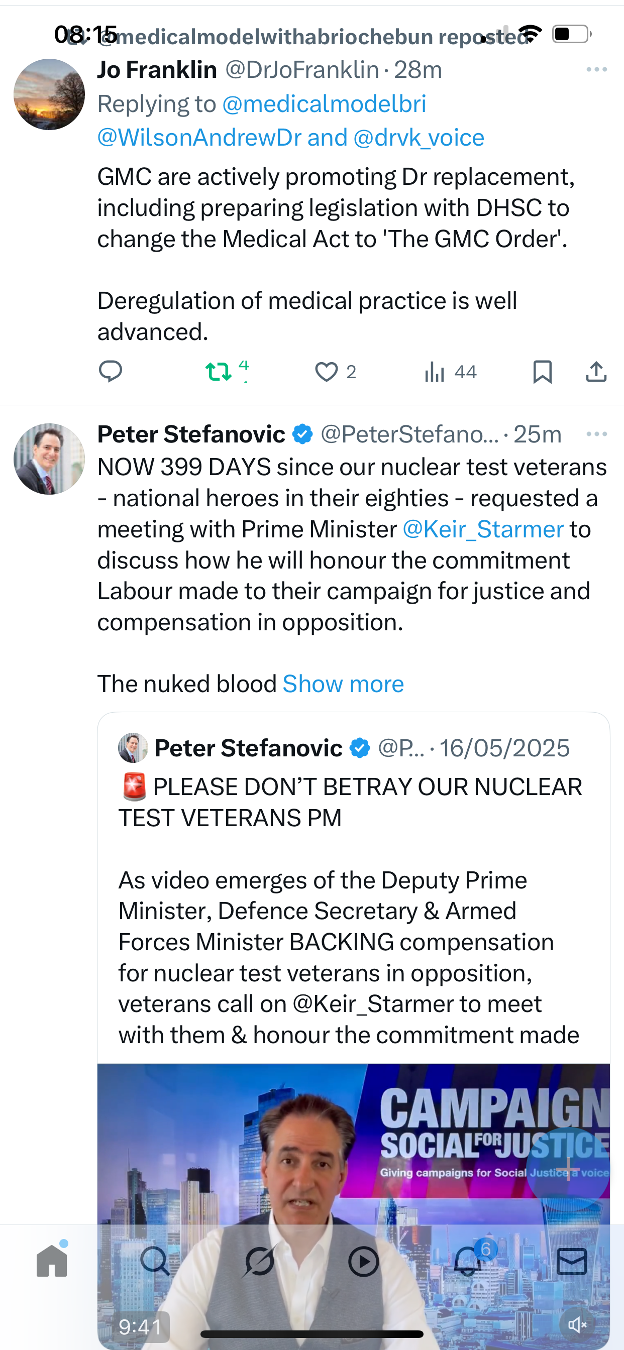The width and height of the screenshot is (624, 1350).
Task: Open Direct Messages inbox
Action: coord(572,1261)
